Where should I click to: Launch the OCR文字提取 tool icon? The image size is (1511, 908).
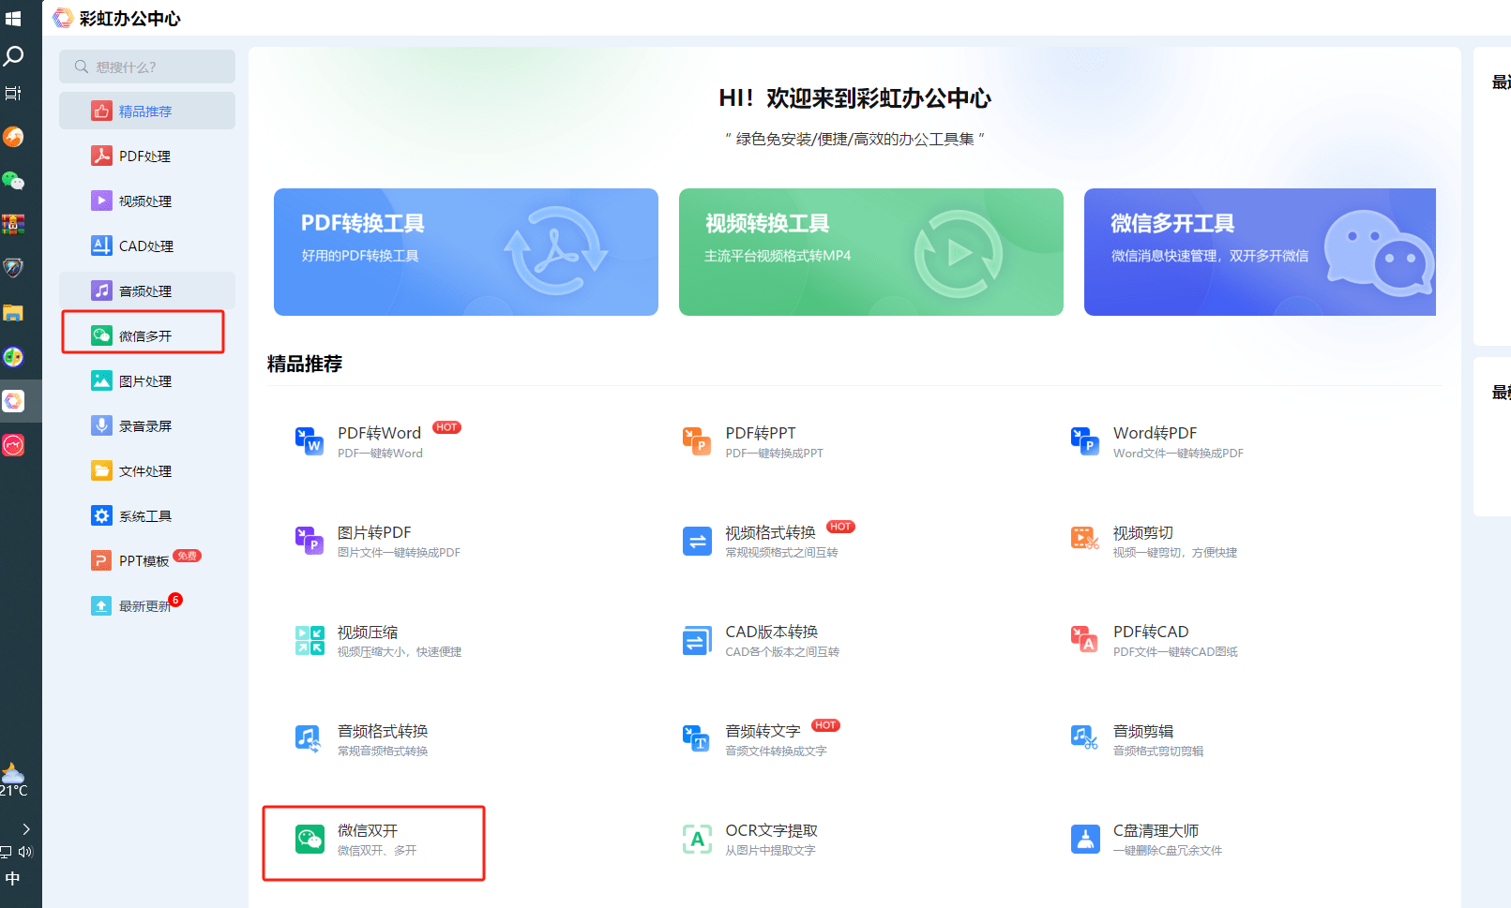697,839
